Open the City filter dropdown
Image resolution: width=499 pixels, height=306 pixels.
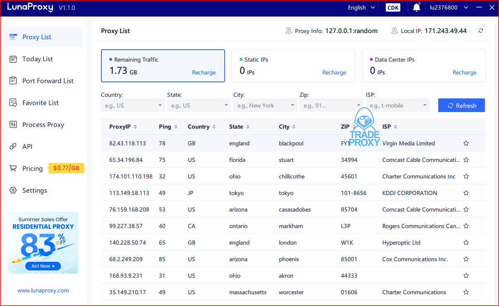click(x=265, y=105)
